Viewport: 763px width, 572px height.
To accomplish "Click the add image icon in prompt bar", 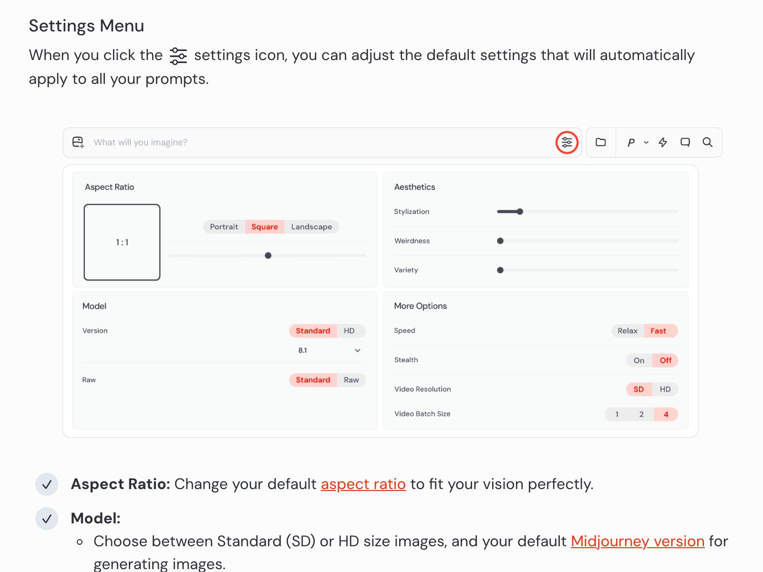I will pos(78,142).
